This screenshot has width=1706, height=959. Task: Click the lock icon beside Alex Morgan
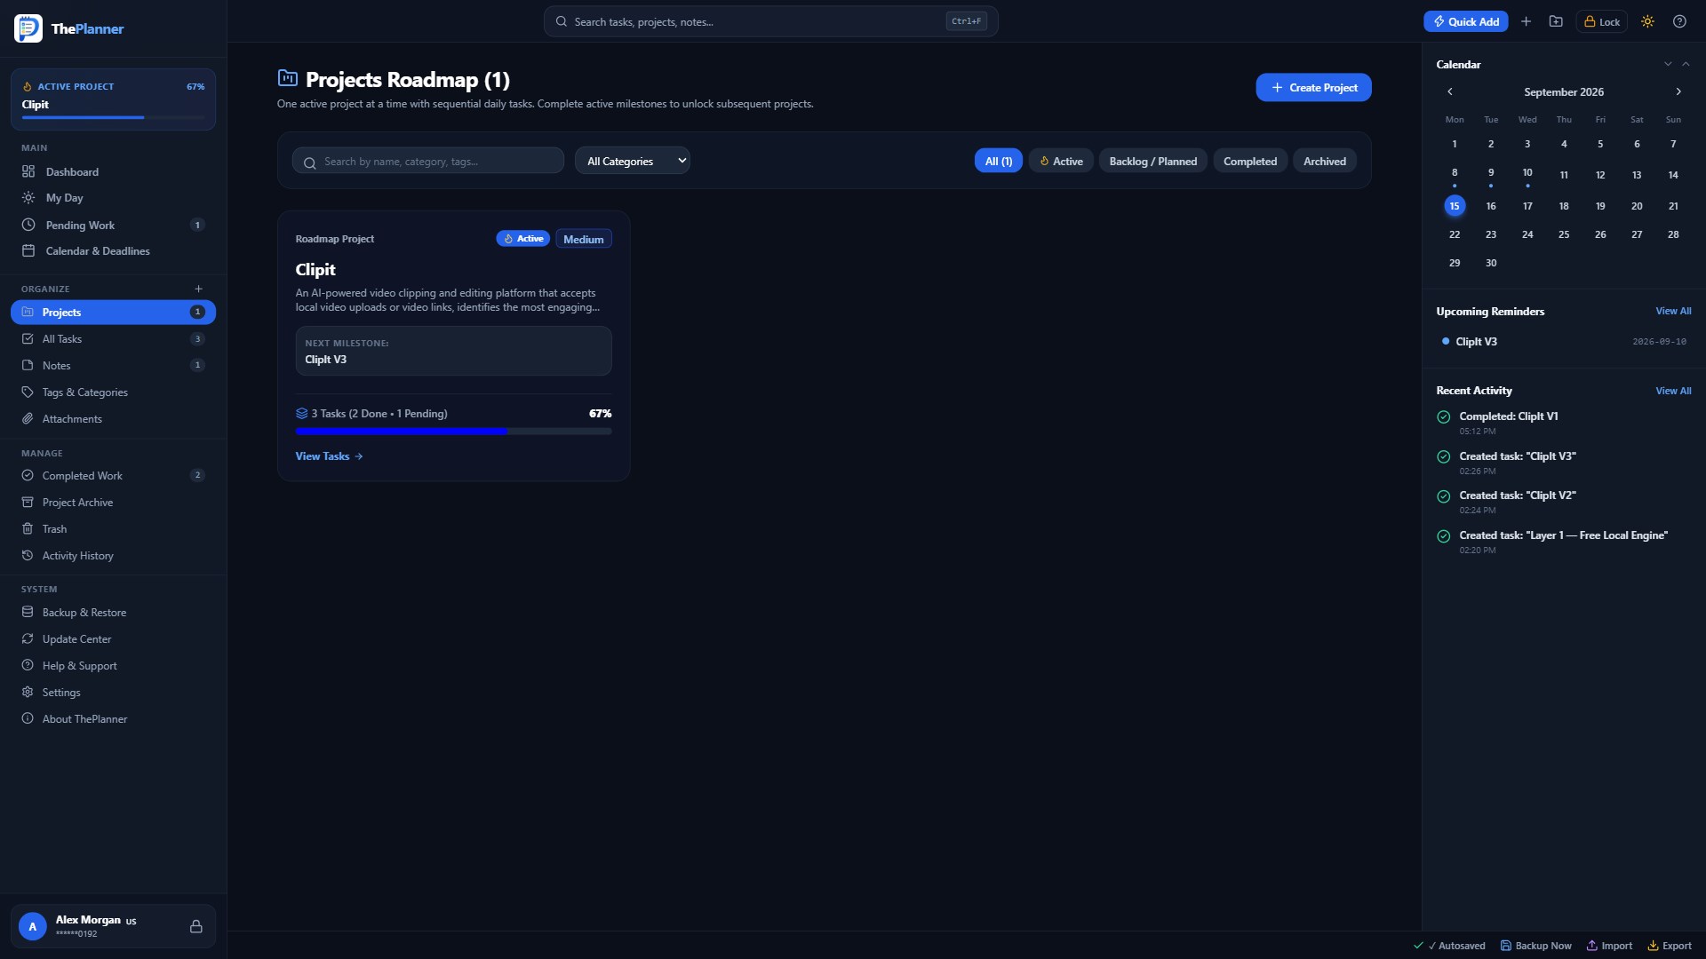coord(195,926)
